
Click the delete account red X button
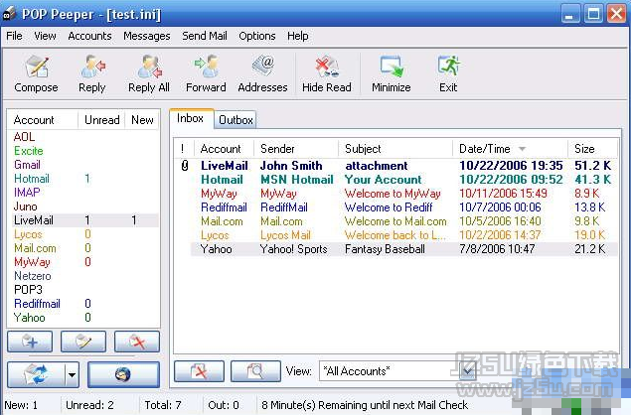[137, 342]
